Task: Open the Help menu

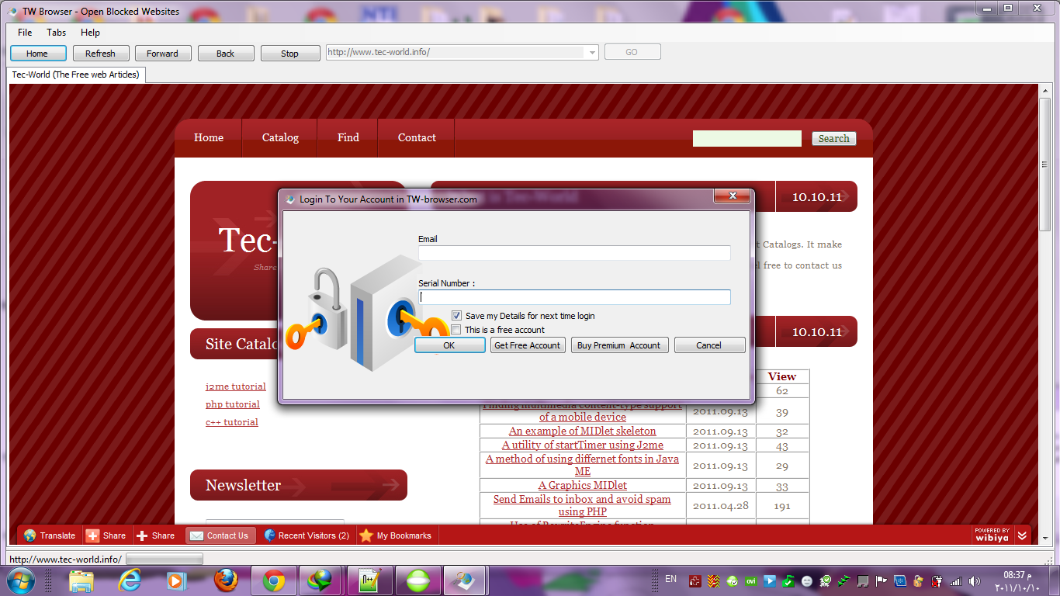Action: (90, 33)
